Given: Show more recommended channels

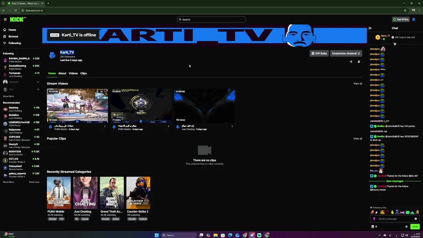Looking at the screenshot, I should [8, 182].
